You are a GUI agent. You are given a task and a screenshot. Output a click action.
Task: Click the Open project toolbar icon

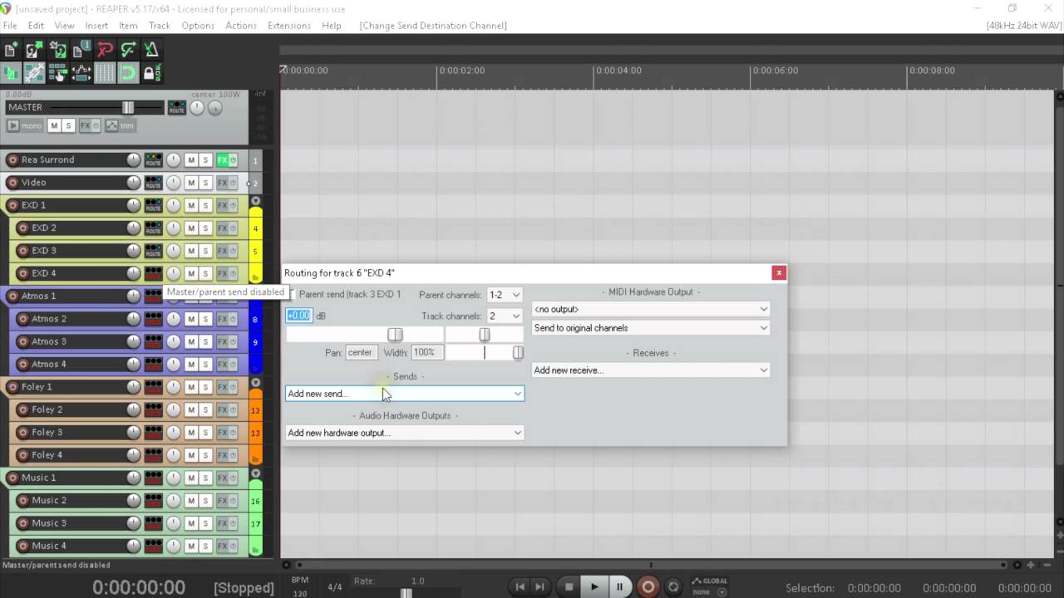pos(34,51)
